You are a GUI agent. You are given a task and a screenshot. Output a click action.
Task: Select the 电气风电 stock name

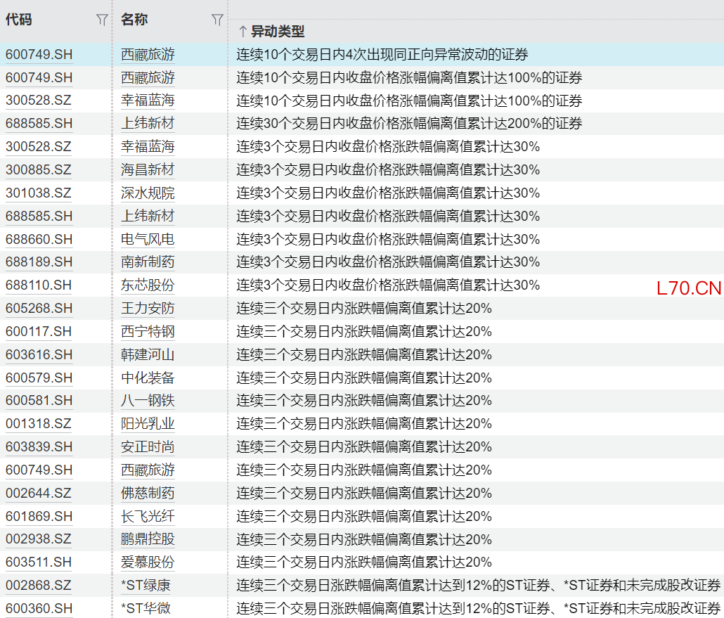tap(148, 239)
